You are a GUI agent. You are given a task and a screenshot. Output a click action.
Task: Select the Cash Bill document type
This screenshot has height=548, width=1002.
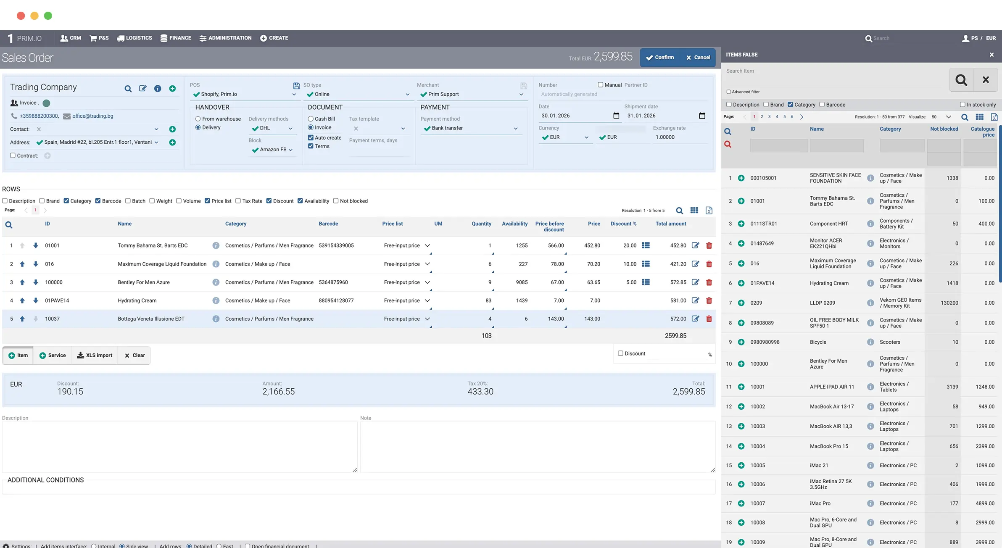tap(311, 119)
